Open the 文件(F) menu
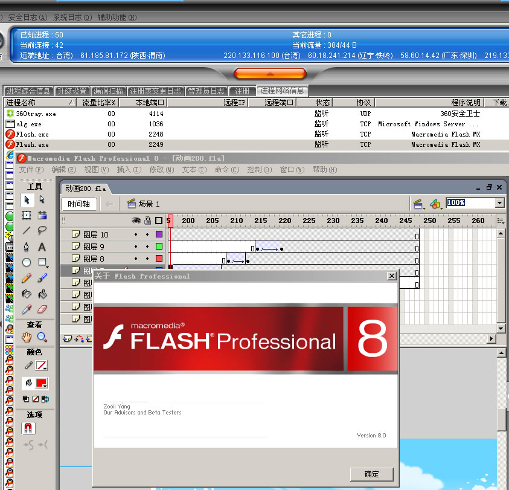Screen dimensions: 509x490 (31, 170)
